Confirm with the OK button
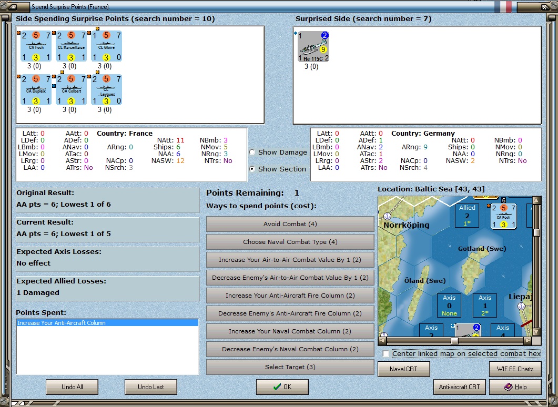The height and width of the screenshot is (407, 558). tap(282, 386)
